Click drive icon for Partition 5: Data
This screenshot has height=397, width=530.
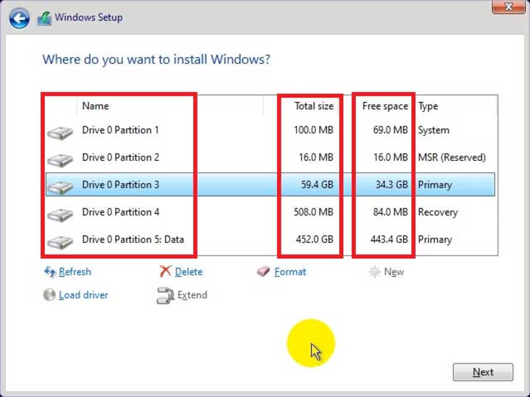tap(60, 242)
